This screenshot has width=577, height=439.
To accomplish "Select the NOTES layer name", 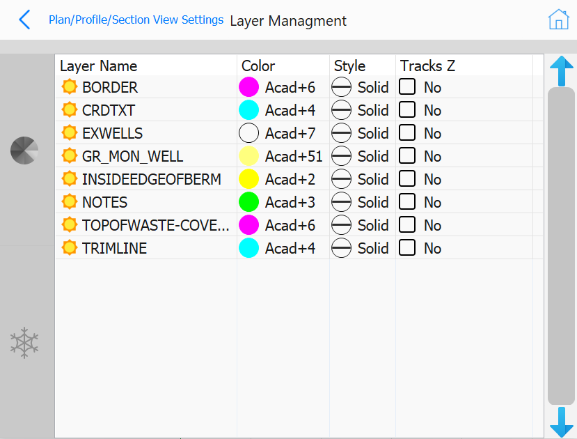I will point(104,202).
